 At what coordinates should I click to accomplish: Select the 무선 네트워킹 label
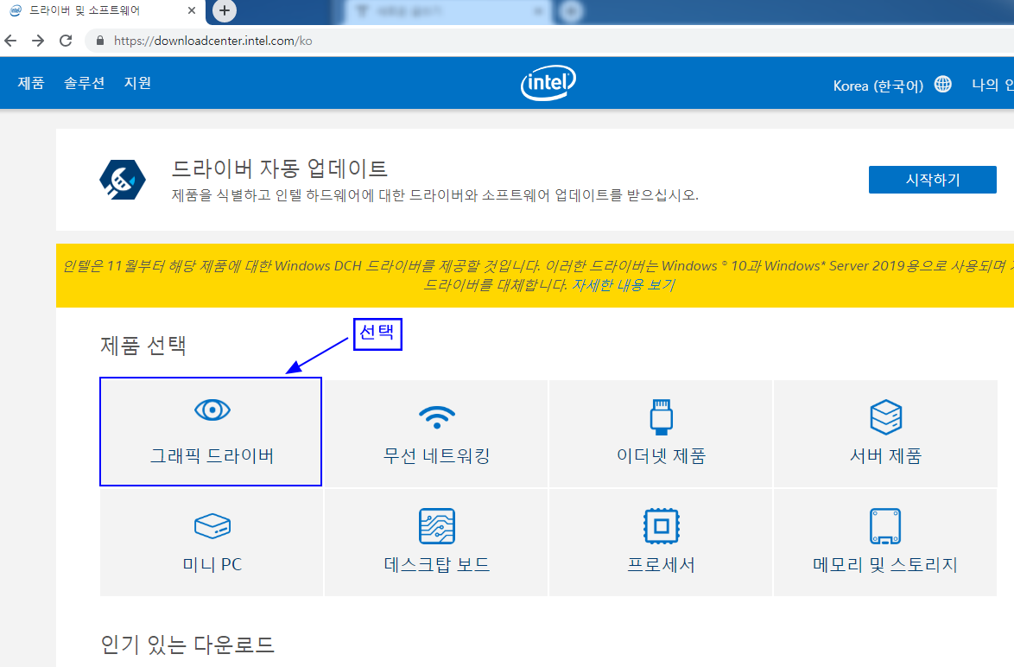click(x=437, y=455)
